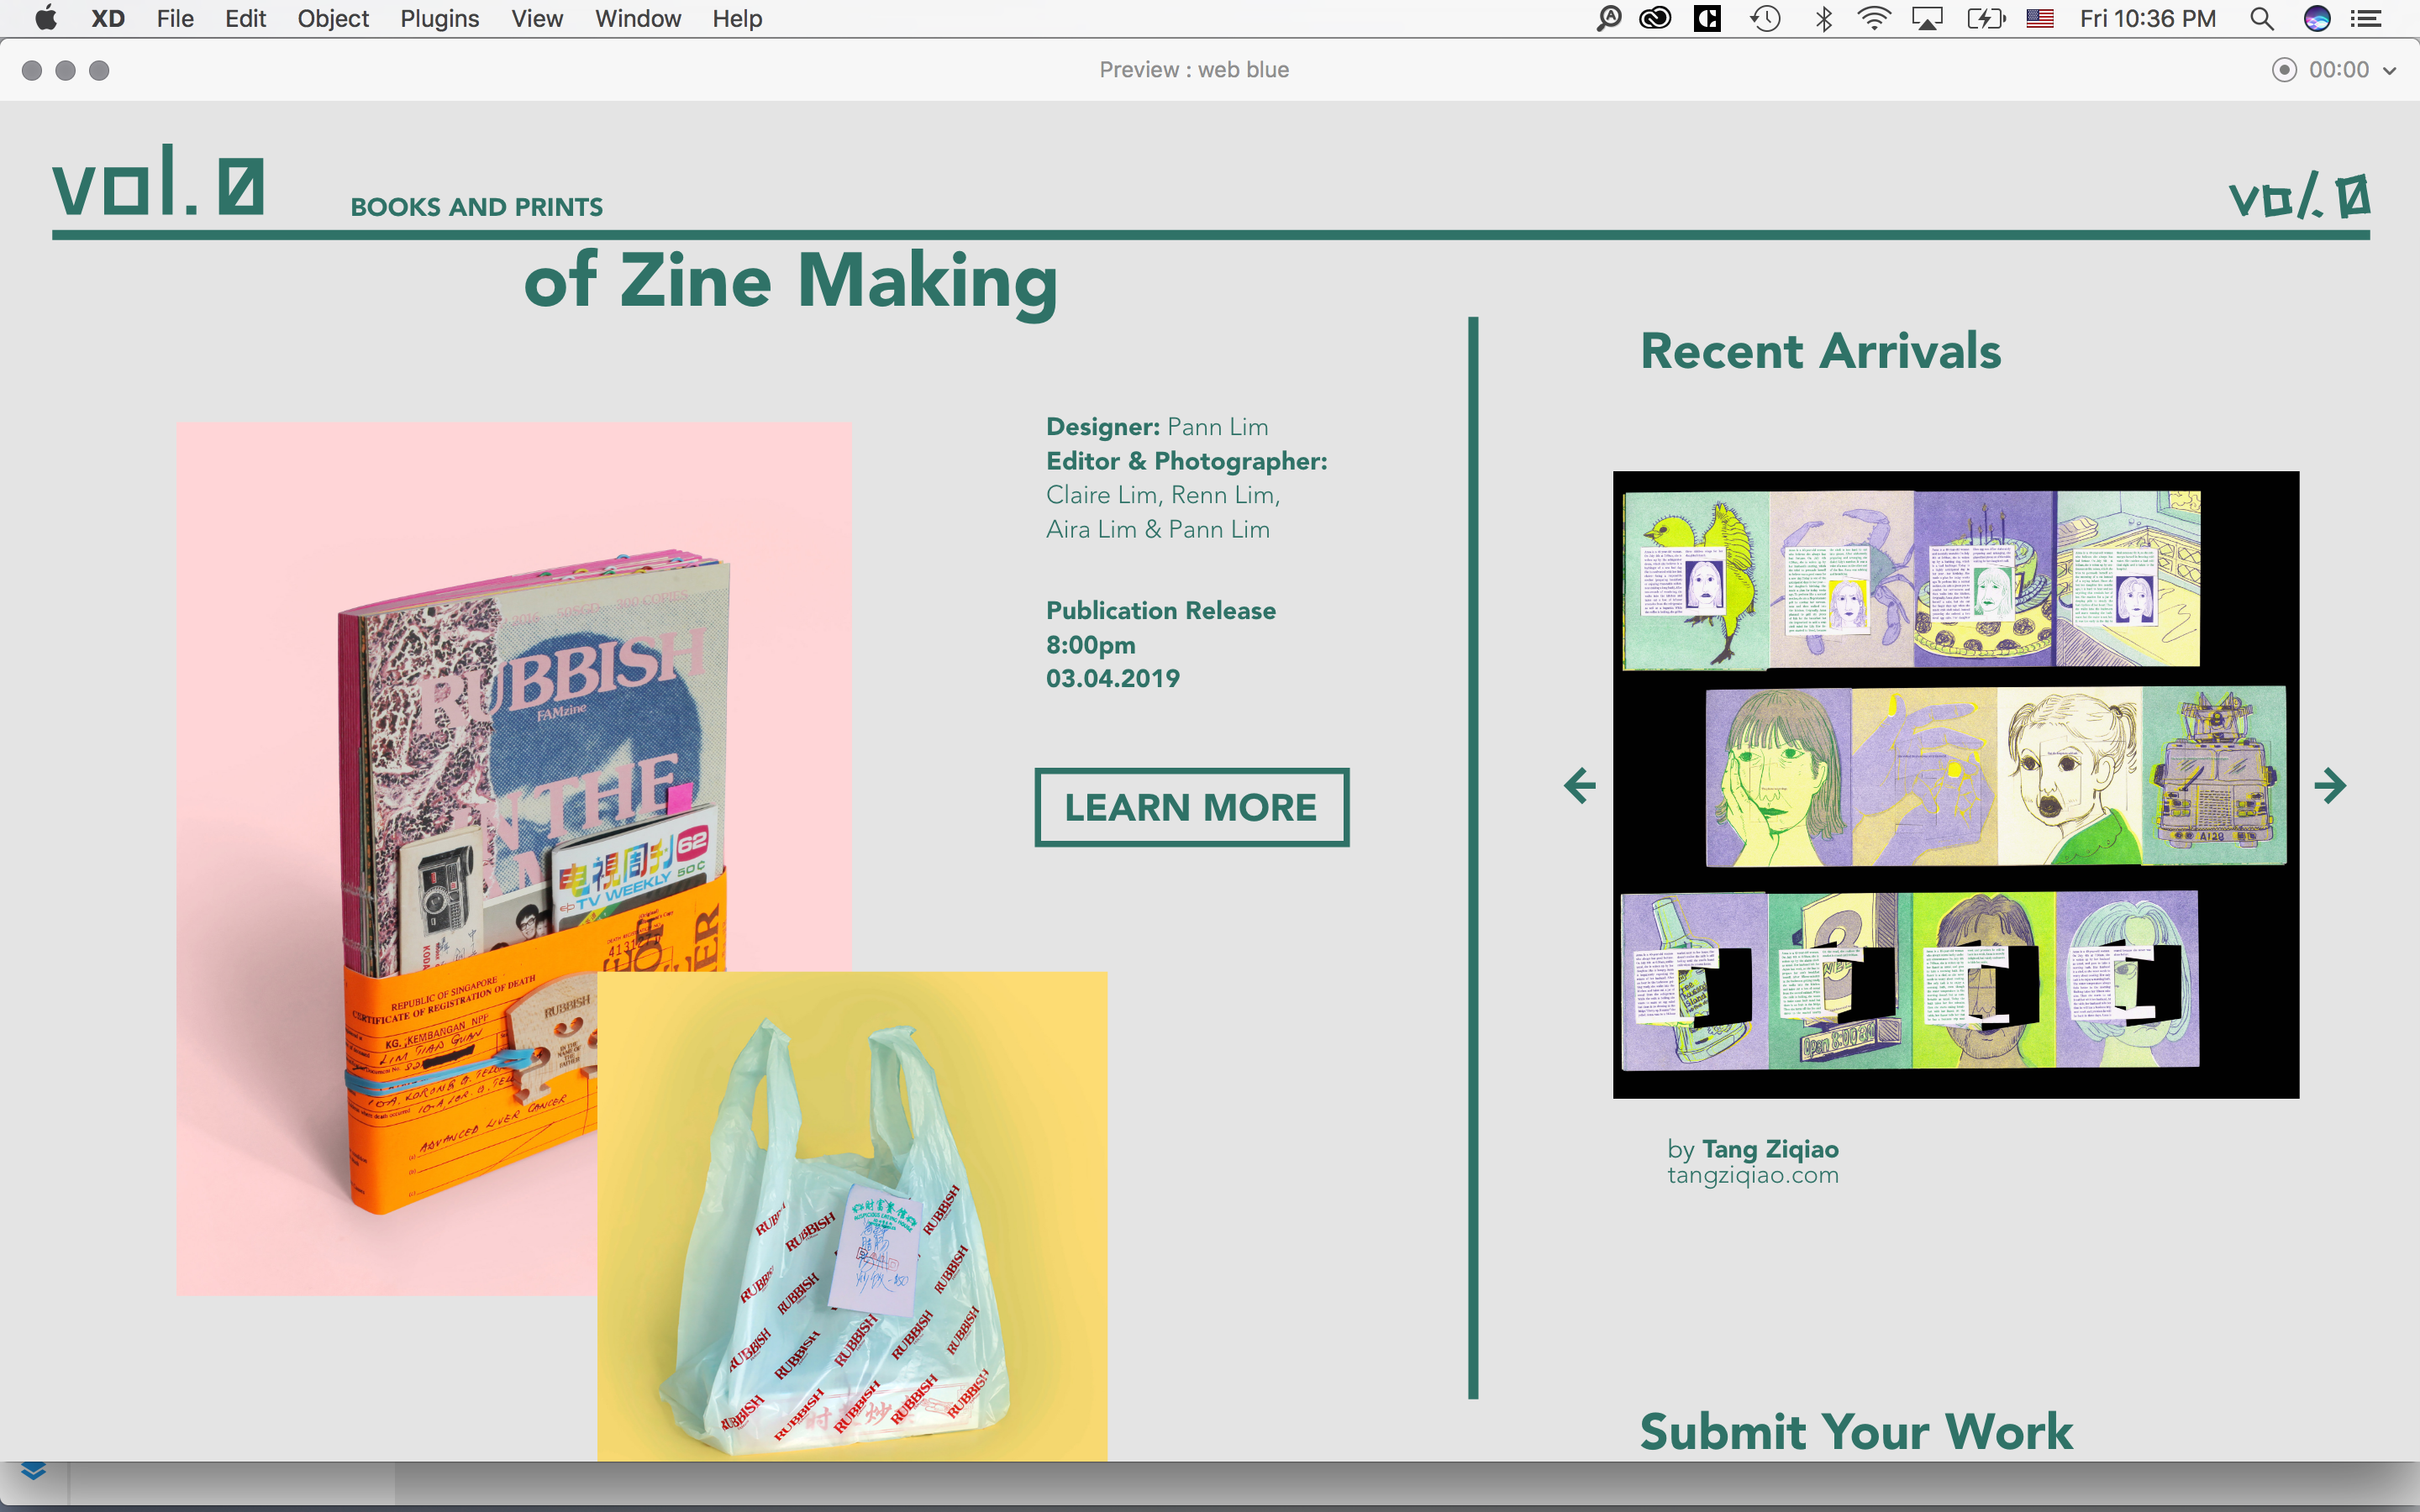Viewport: 2420px width, 1512px height.
Task: Click the Spotlight search icon
Action: 2261,19
